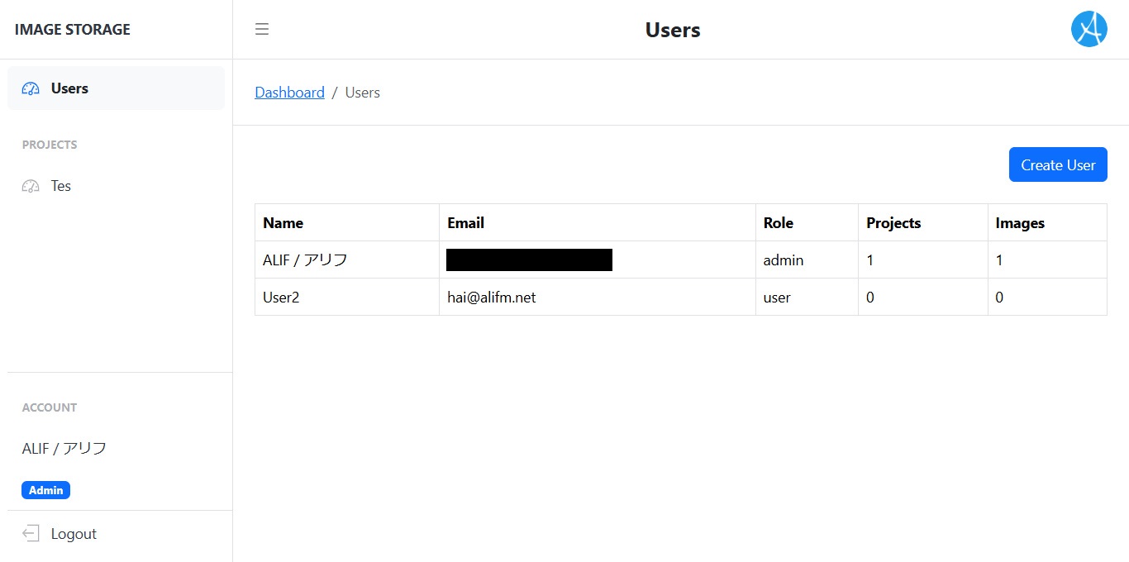Select the User2 name cell
Image resolution: width=1129 pixels, height=562 pixels.
tap(281, 298)
